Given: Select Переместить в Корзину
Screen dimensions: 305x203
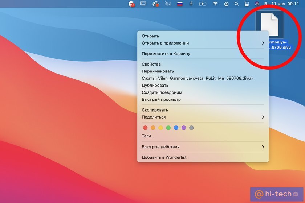Looking at the screenshot, I should click(203, 54).
